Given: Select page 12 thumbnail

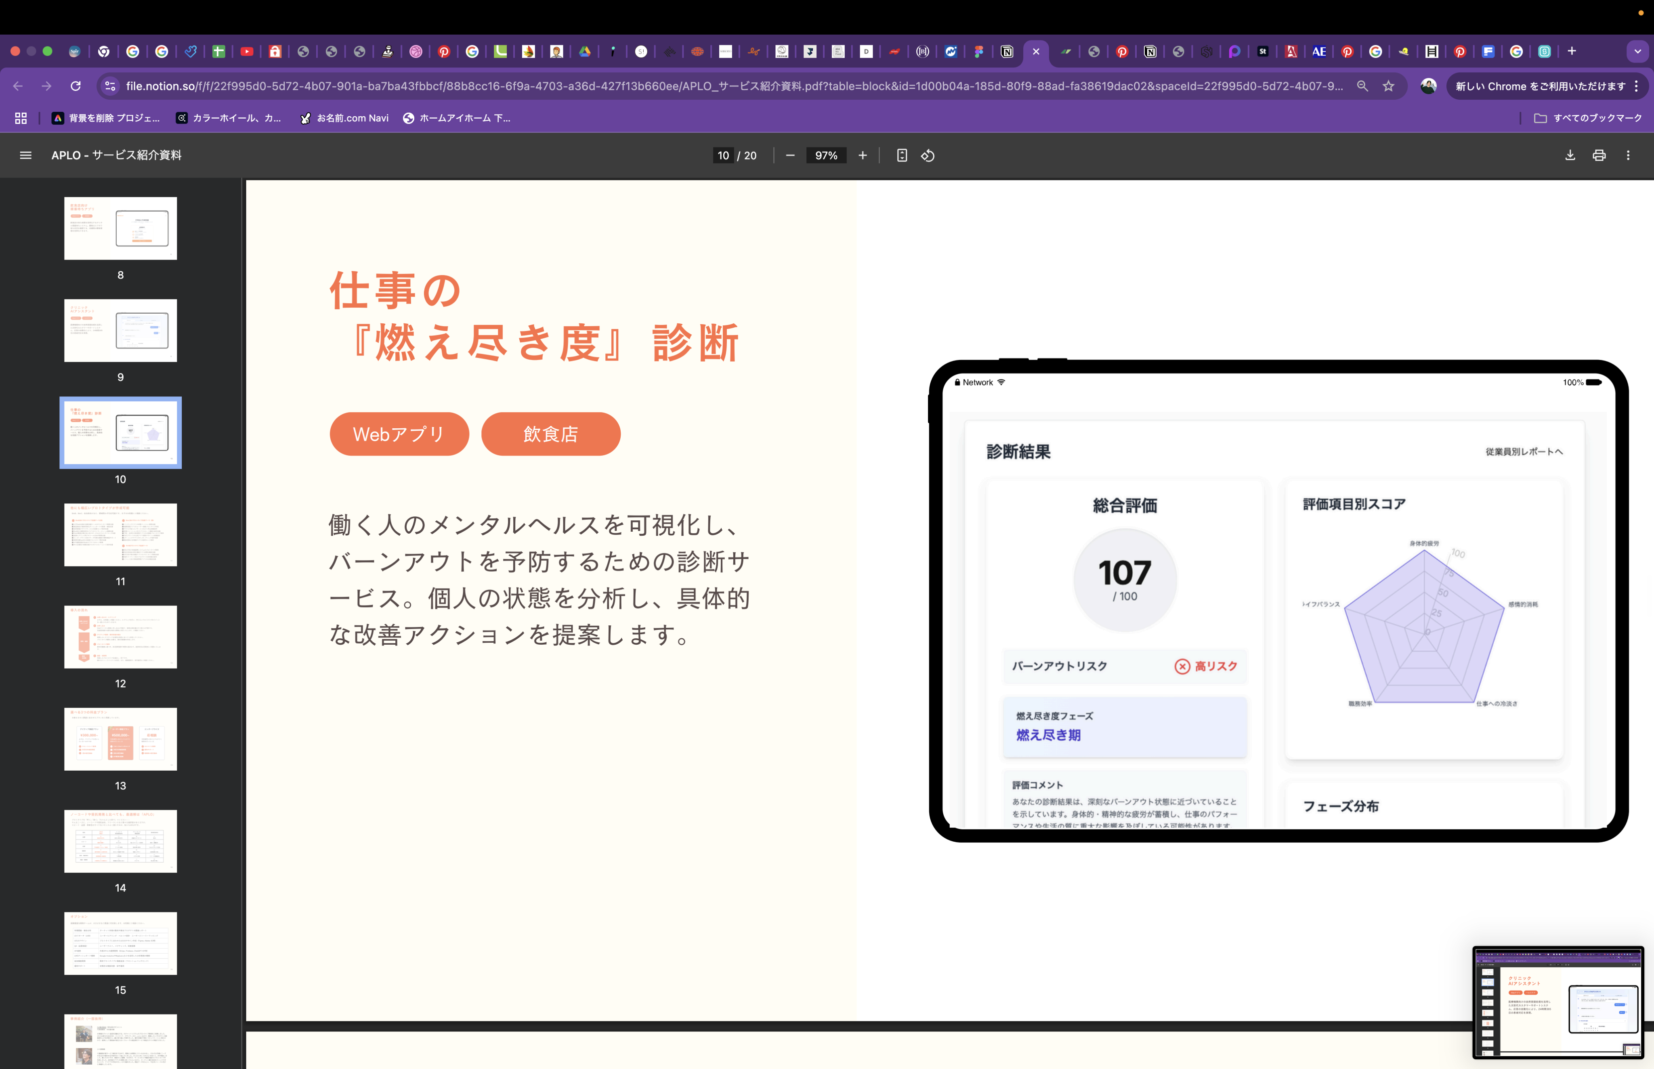Looking at the screenshot, I should pos(121,637).
